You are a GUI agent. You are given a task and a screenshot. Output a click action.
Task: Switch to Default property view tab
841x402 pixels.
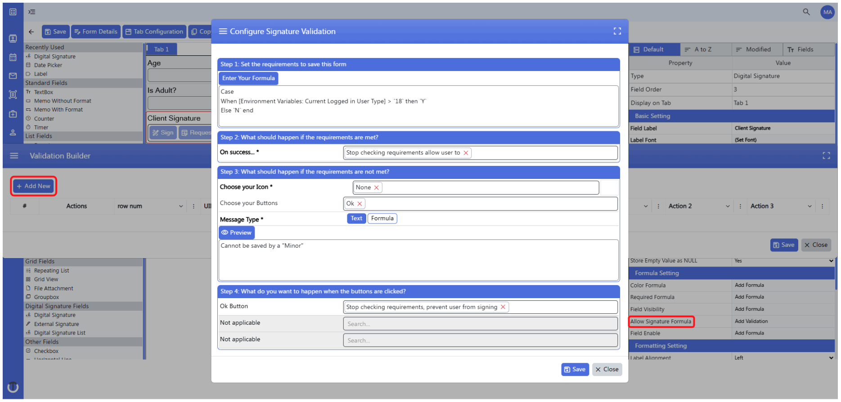tap(654, 49)
